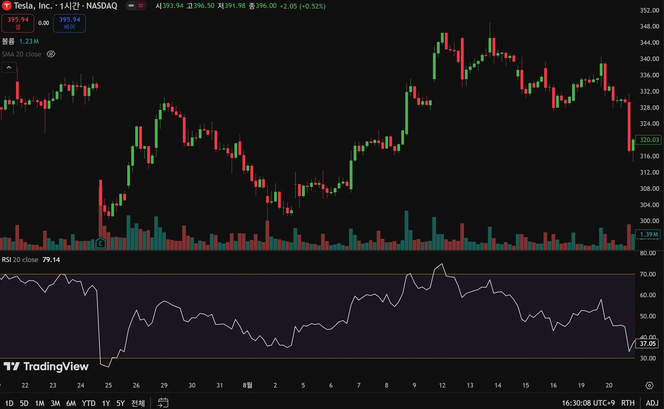
Task: Select the YTD time range
Action: click(89, 403)
